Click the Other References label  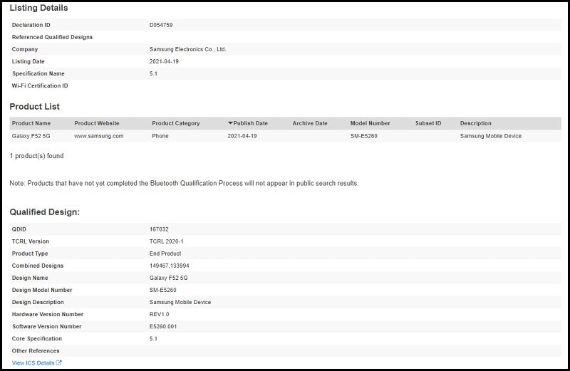click(36, 350)
